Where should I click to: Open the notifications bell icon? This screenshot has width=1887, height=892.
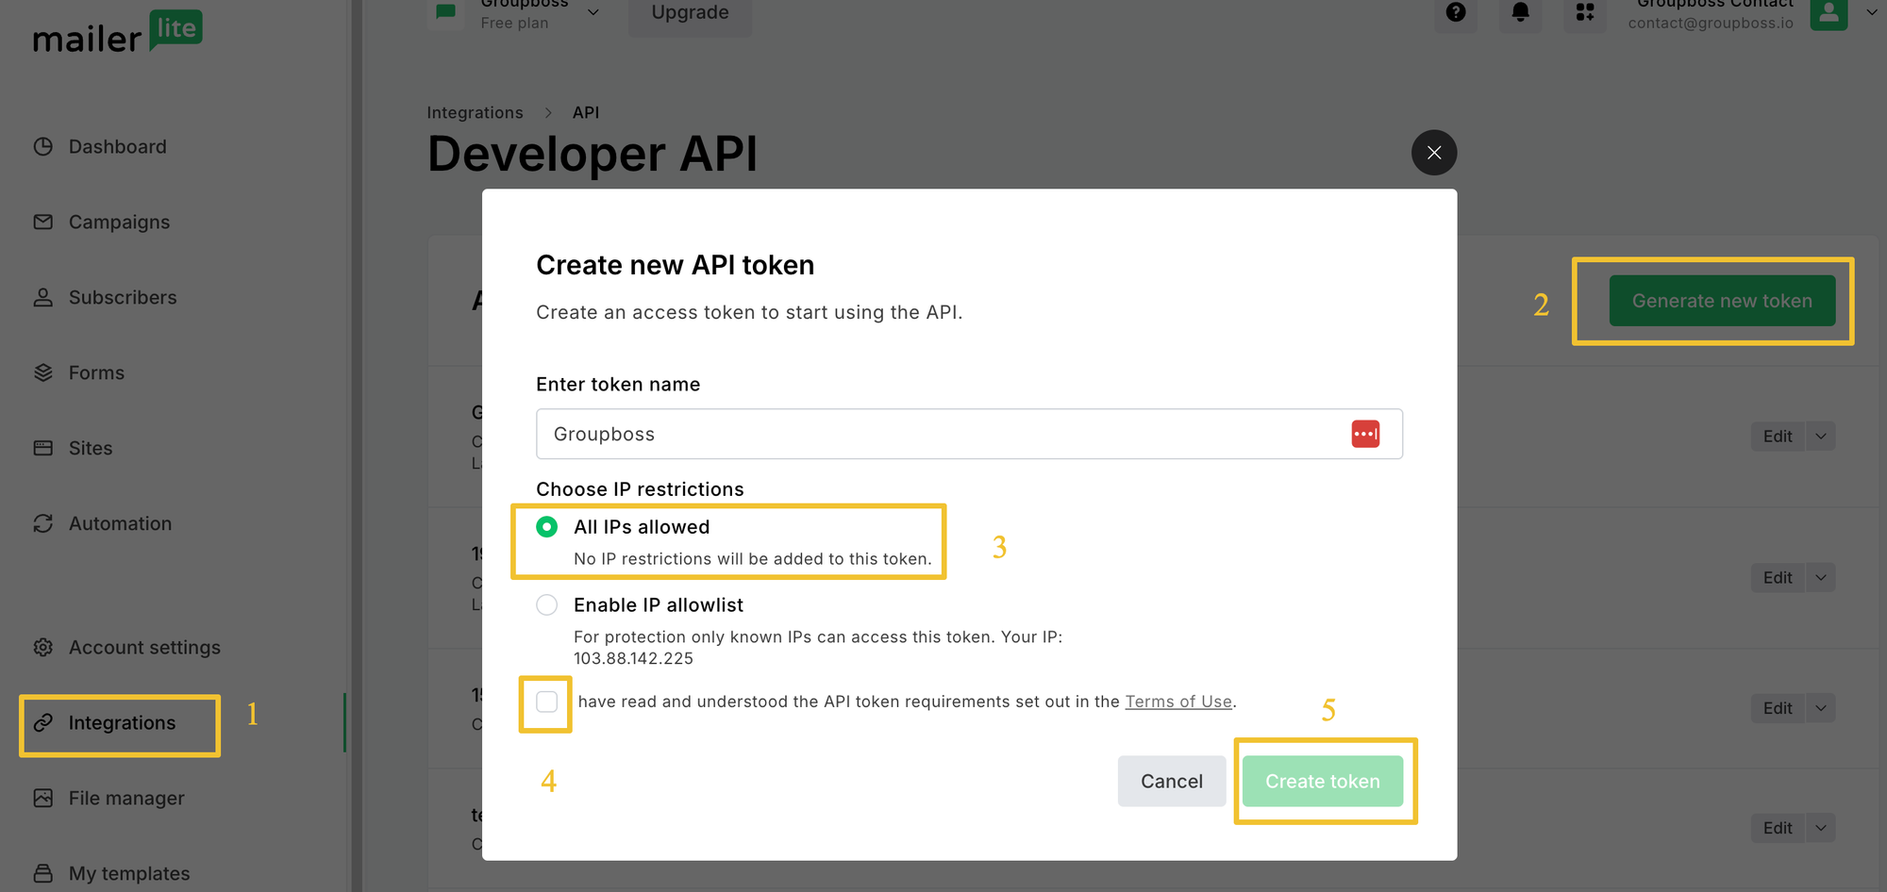pyautogui.click(x=1520, y=12)
